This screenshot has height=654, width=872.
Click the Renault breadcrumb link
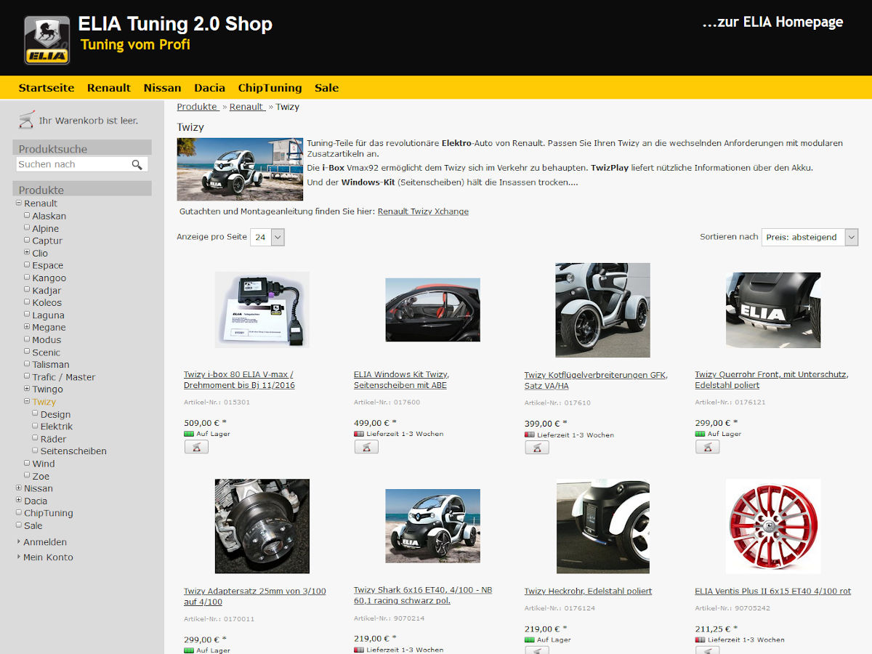tap(246, 107)
